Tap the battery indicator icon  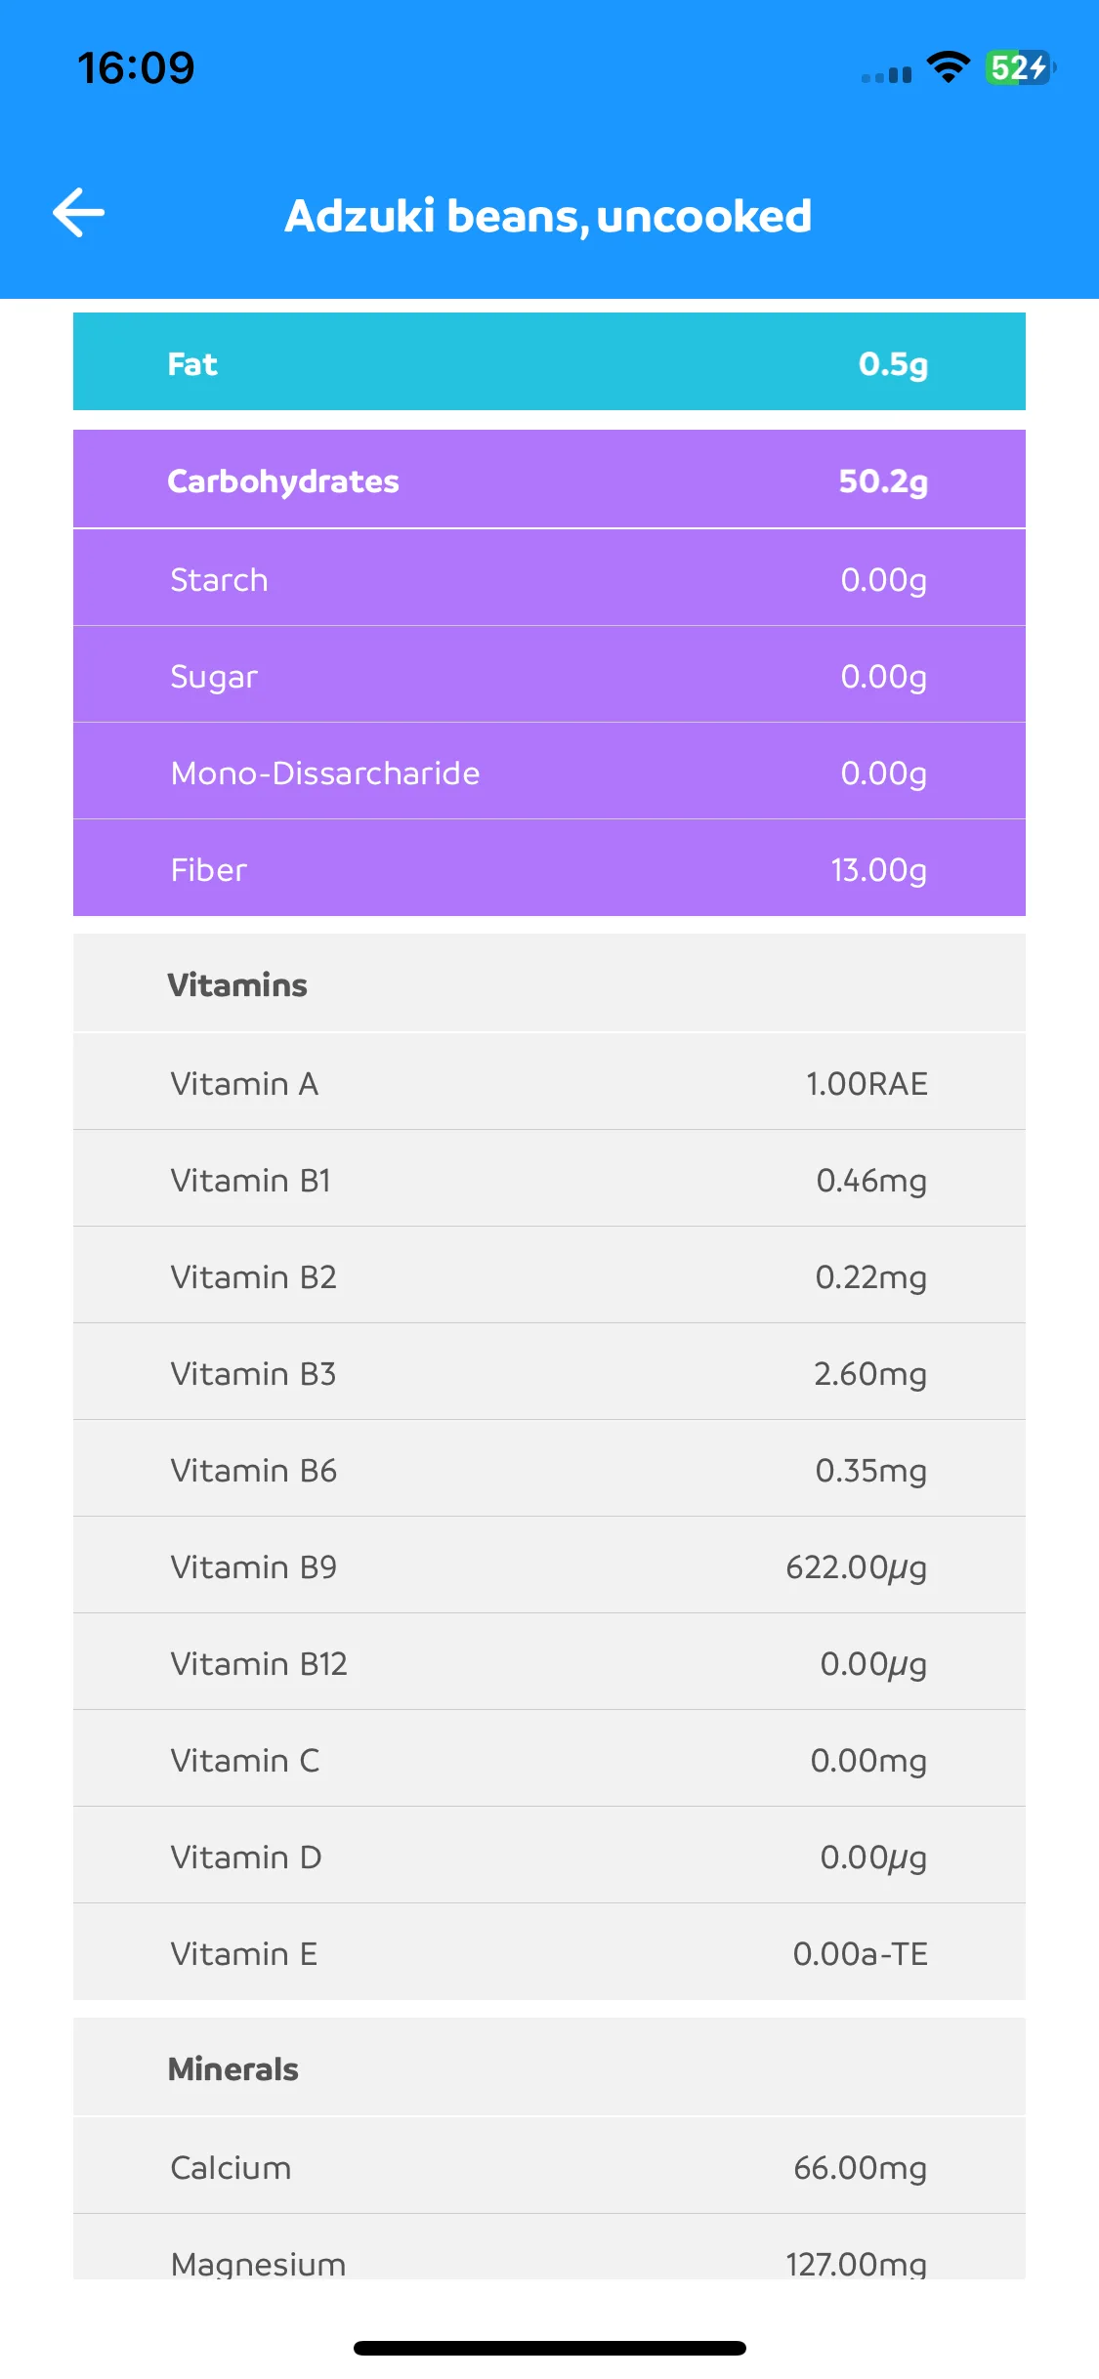[x=1020, y=67]
